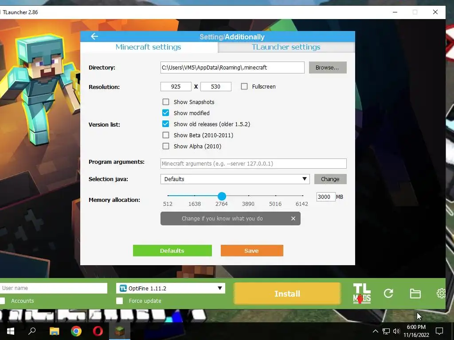This screenshot has height=340, width=454.
Task: Focus the memory value field showing 3000
Action: click(x=326, y=197)
